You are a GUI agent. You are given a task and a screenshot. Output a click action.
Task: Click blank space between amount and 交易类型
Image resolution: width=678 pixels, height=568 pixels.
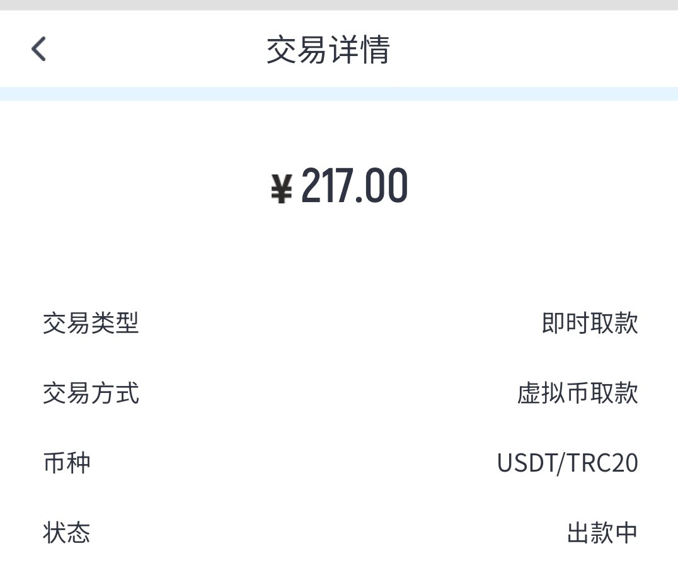pyautogui.click(x=339, y=258)
